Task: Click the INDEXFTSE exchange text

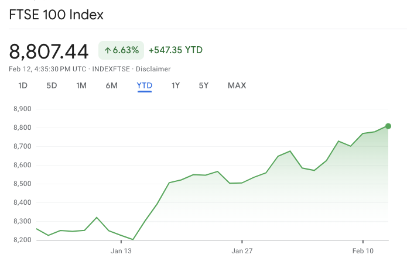Action: coord(111,69)
